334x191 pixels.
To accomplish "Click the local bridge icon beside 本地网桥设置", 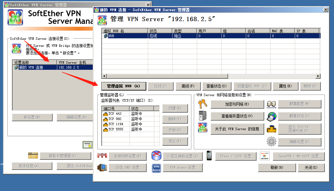I will 102,156.
